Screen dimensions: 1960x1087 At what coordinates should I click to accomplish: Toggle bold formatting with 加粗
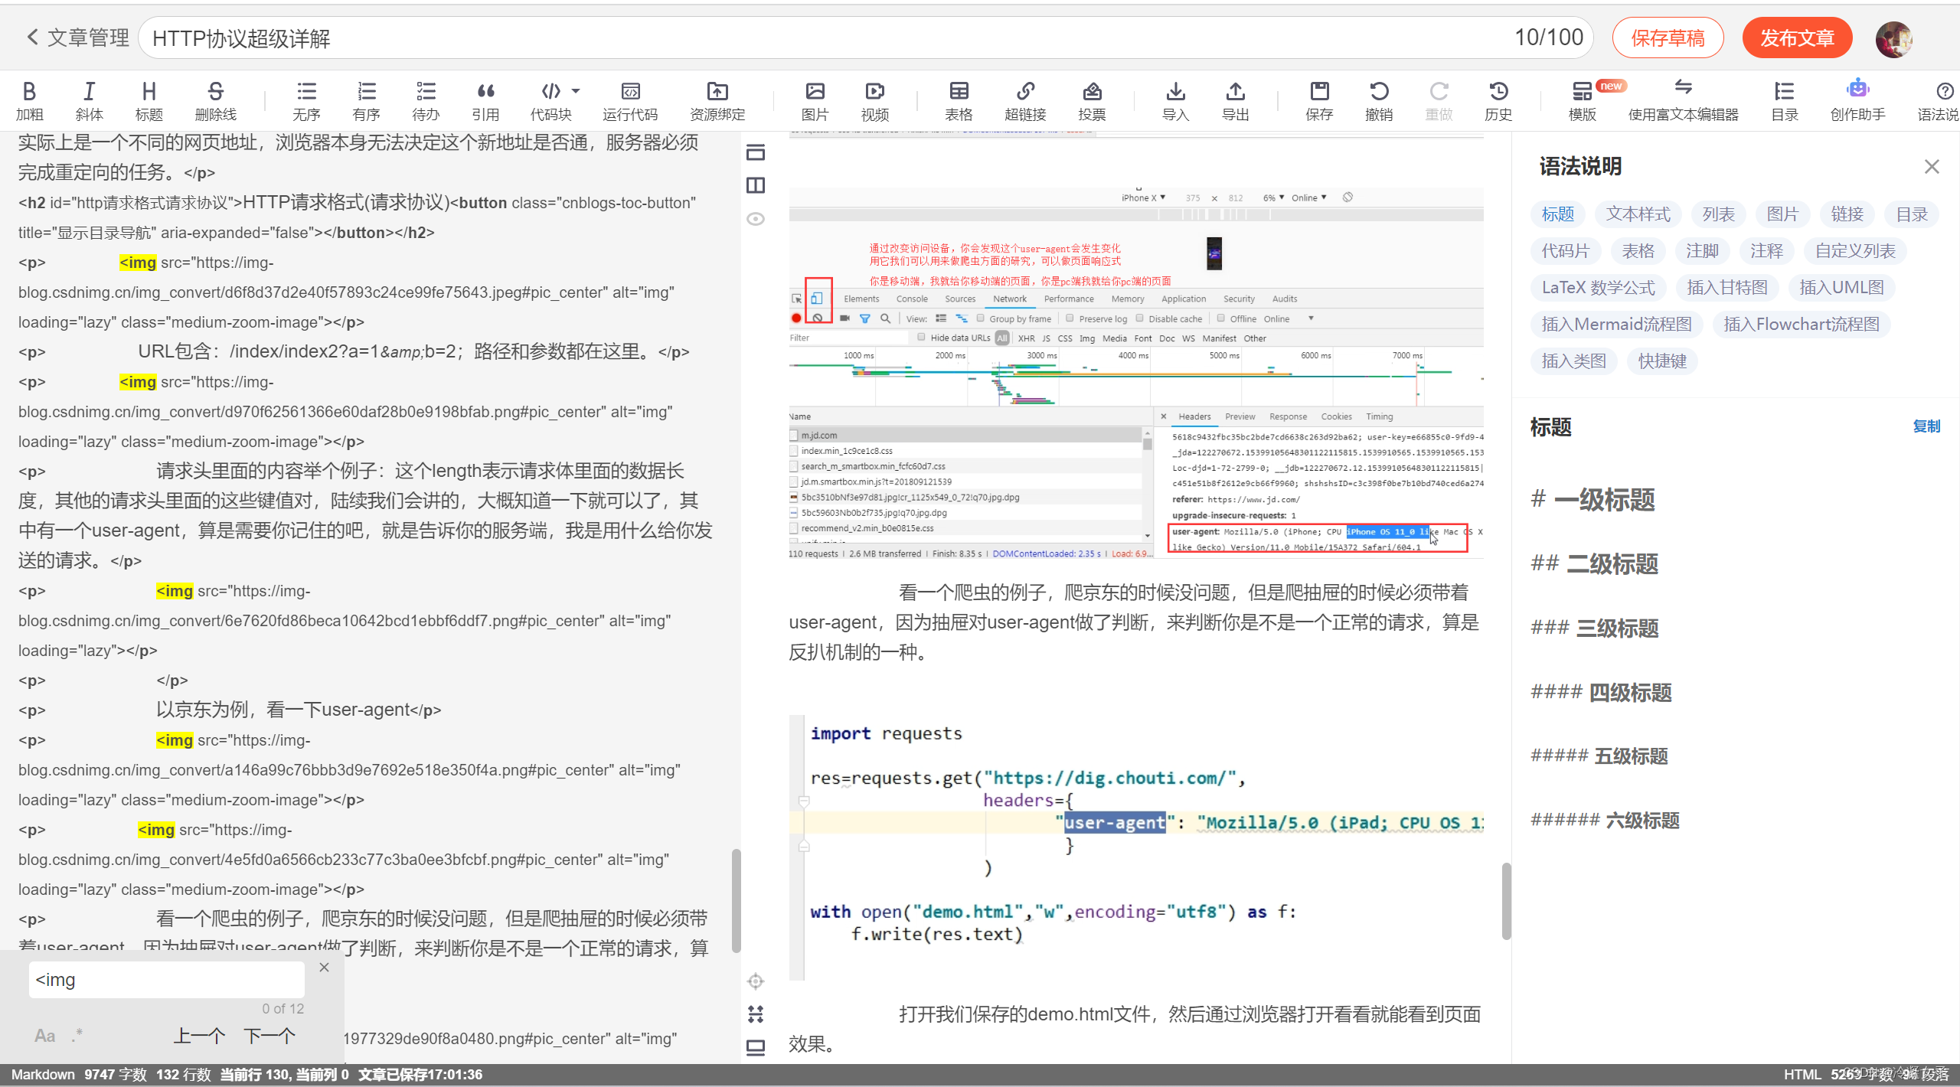[x=29, y=100]
